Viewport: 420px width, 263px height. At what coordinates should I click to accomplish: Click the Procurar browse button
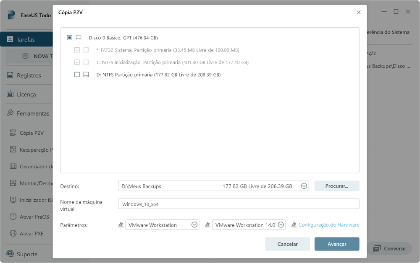(336, 186)
